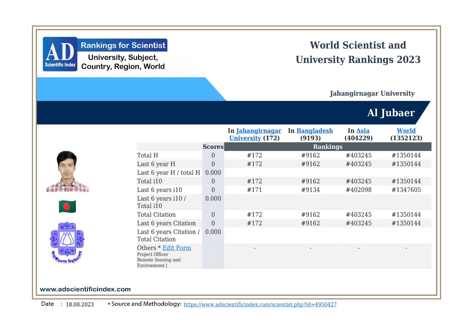Click the Rankings for Scientist banner
Screen dimensions: 473x334
pyautogui.click(x=123, y=45)
